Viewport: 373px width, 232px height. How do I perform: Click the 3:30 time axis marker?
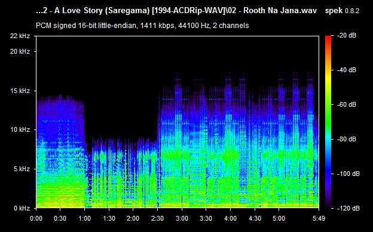(x=206, y=218)
